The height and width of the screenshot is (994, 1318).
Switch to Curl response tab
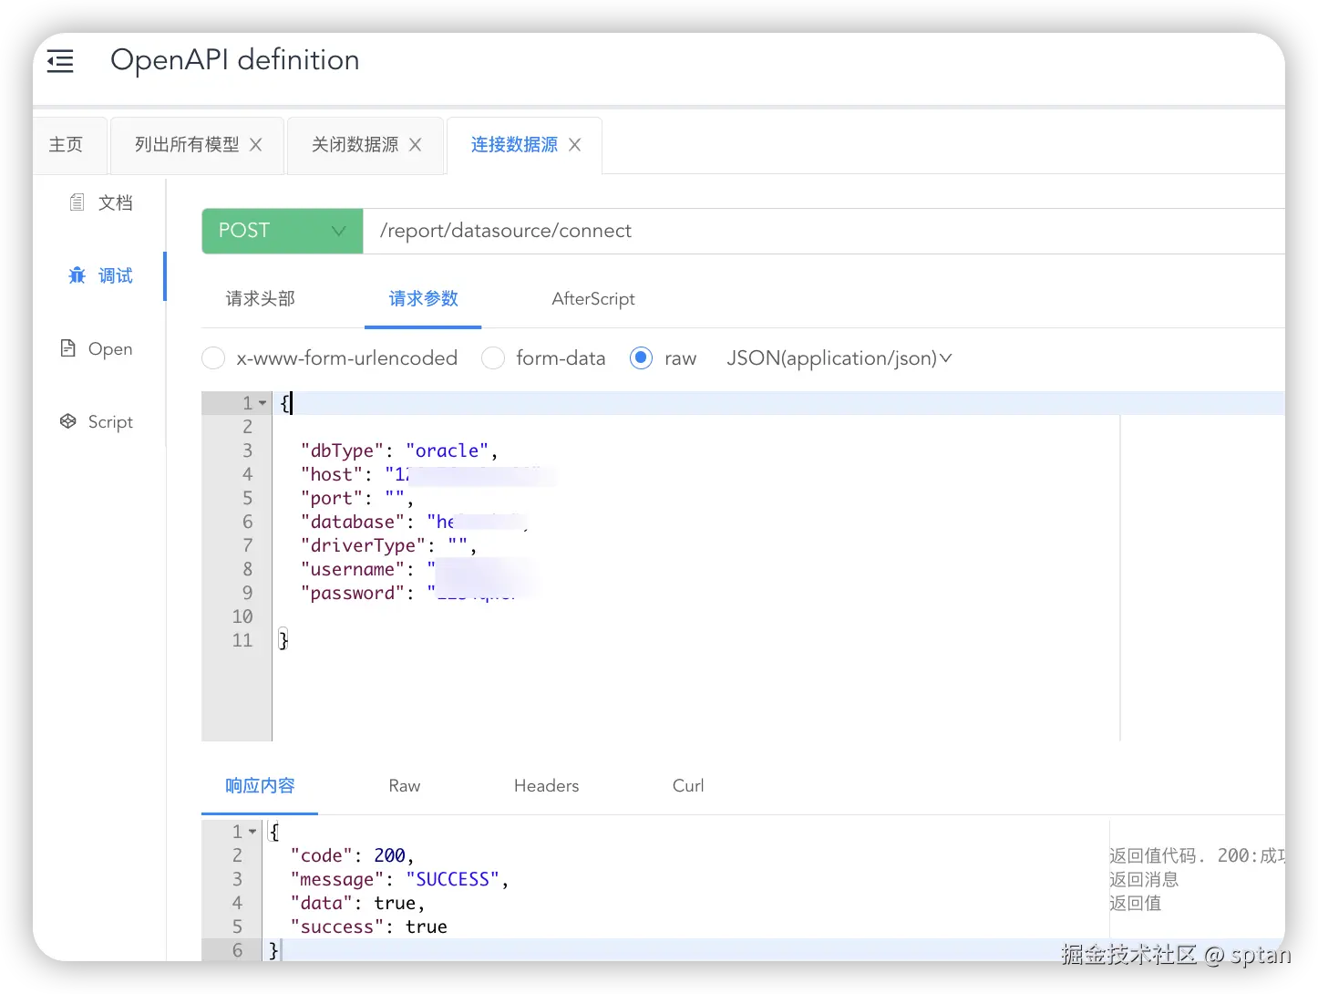pyautogui.click(x=688, y=786)
